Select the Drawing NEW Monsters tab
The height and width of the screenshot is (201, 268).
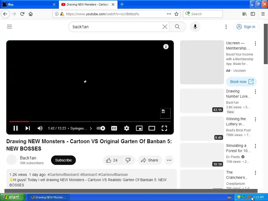point(87,4)
